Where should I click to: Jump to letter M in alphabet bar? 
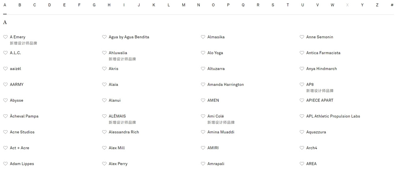[x=184, y=5]
